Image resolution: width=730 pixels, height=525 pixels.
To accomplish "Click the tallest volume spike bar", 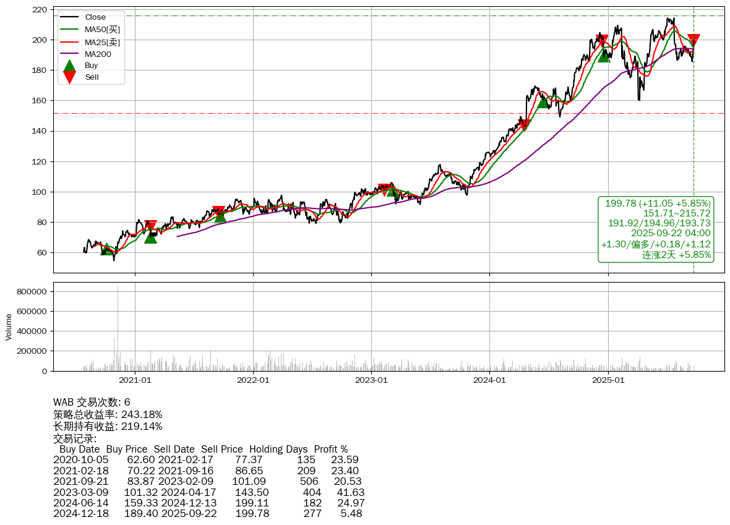I will click(x=118, y=328).
